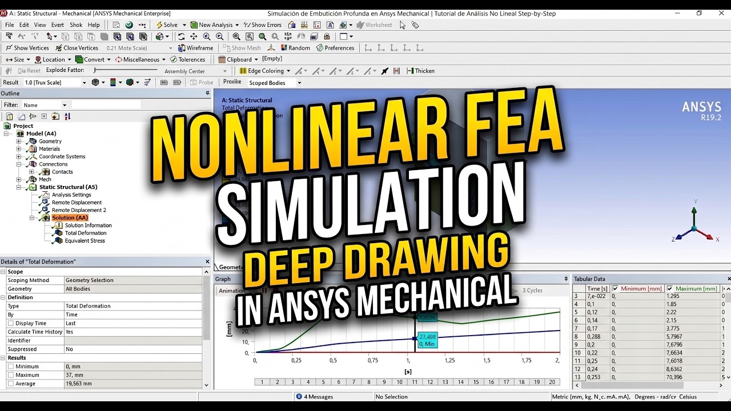The image size is (731, 411).
Task: Collapse the Static Structural (A5) node
Action: tap(19, 187)
